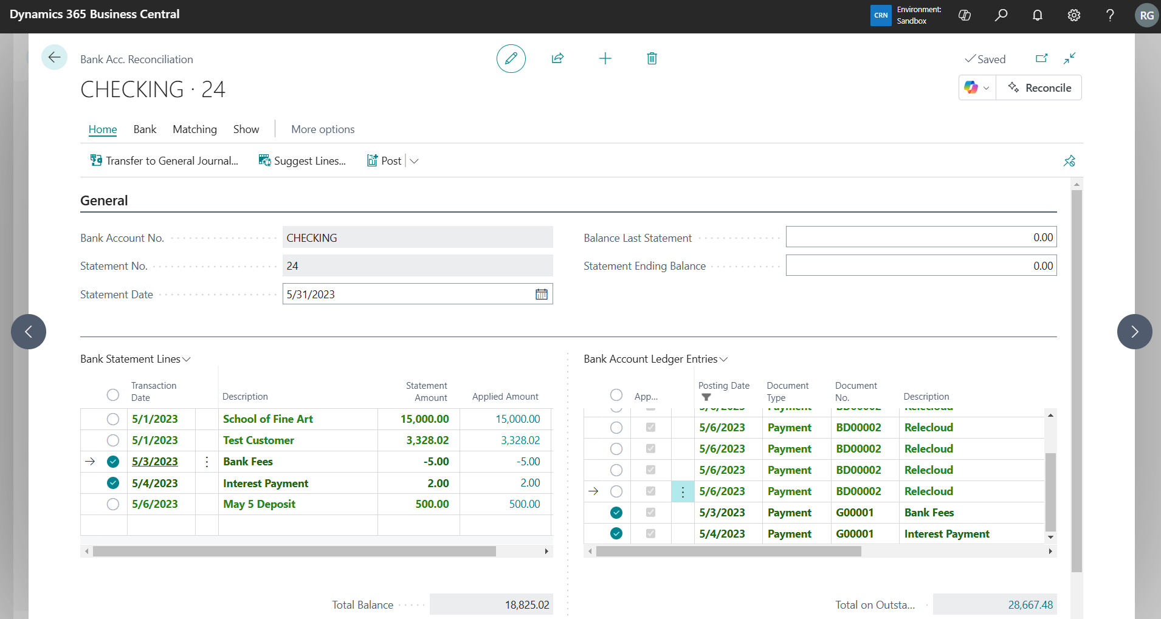Open the Post dropdown arrow
This screenshot has height=619, width=1161.
pyautogui.click(x=415, y=161)
